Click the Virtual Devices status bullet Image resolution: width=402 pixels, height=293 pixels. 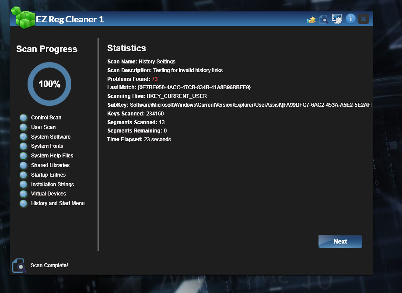23,194
